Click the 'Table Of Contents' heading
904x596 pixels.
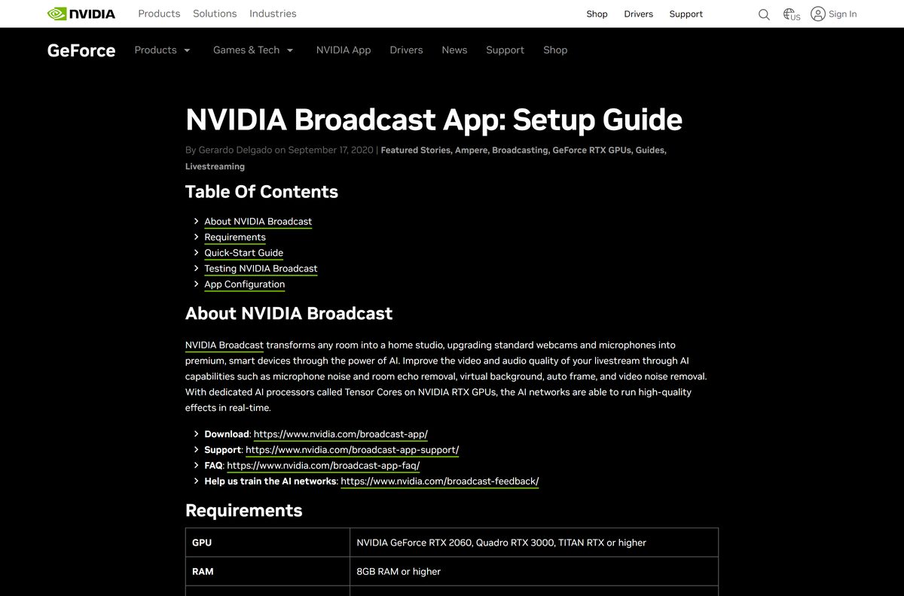coord(261,192)
